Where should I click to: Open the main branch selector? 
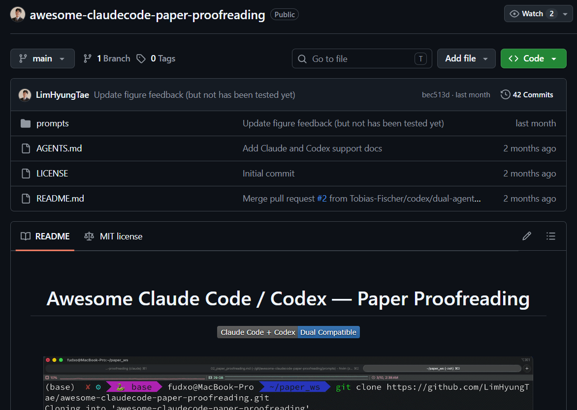42,59
